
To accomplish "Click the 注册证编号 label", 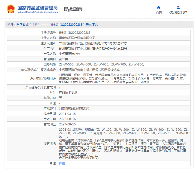I will click(x=48, y=33).
